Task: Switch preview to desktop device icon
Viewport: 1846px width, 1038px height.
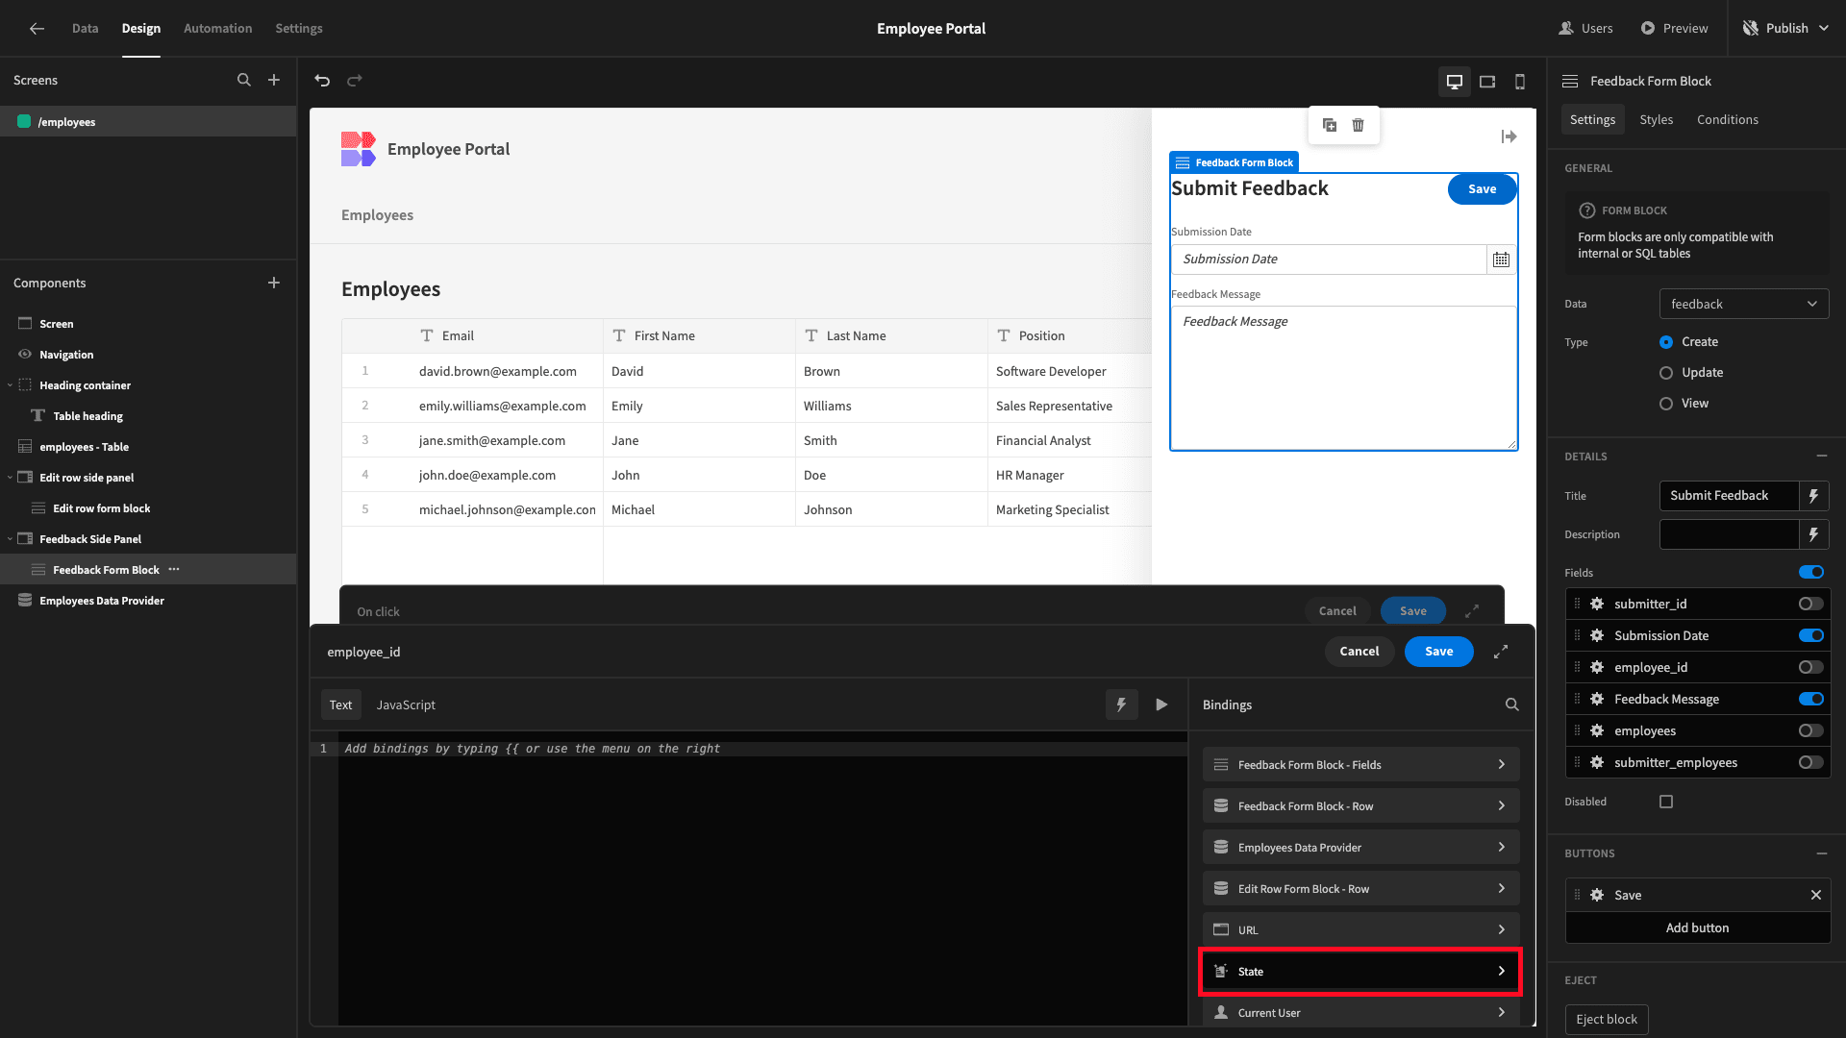Action: [1455, 82]
